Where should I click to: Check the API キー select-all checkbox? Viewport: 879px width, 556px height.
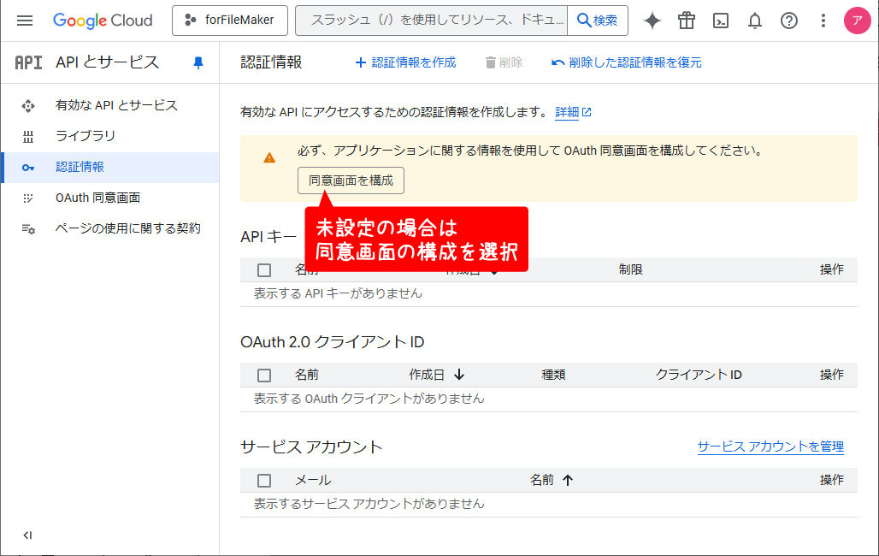[x=264, y=269]
